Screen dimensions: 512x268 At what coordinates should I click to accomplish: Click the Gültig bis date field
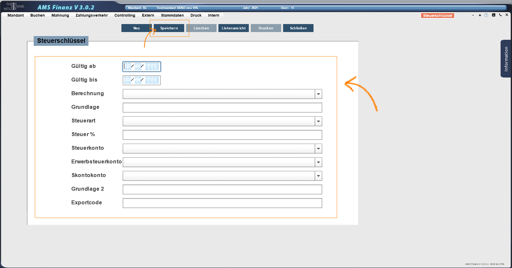141,80
